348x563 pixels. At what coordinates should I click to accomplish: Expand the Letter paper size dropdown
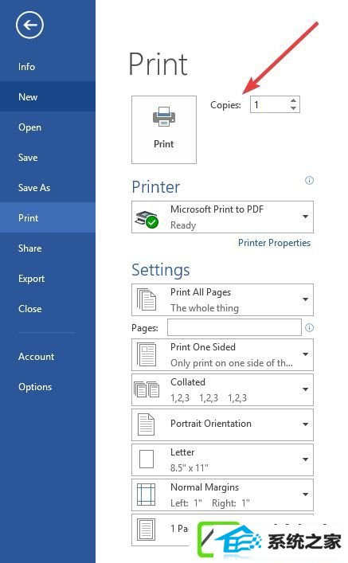click(x=222, y=459)
